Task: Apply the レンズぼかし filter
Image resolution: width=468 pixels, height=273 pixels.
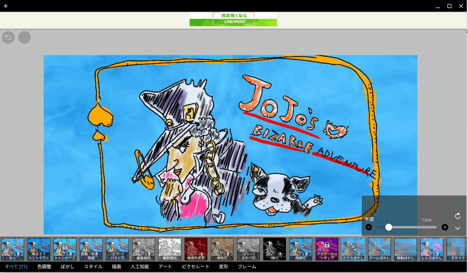Action: coord(431,249)
